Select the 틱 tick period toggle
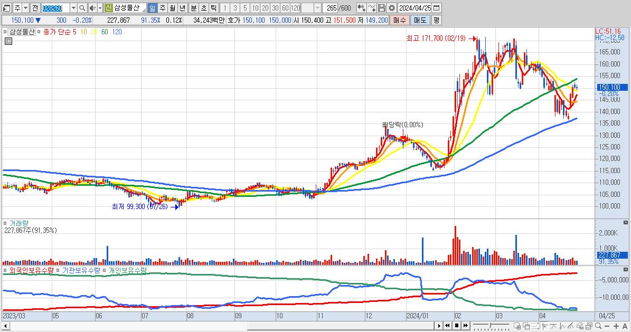Screen dimensions: 631x332 point(214,8)
